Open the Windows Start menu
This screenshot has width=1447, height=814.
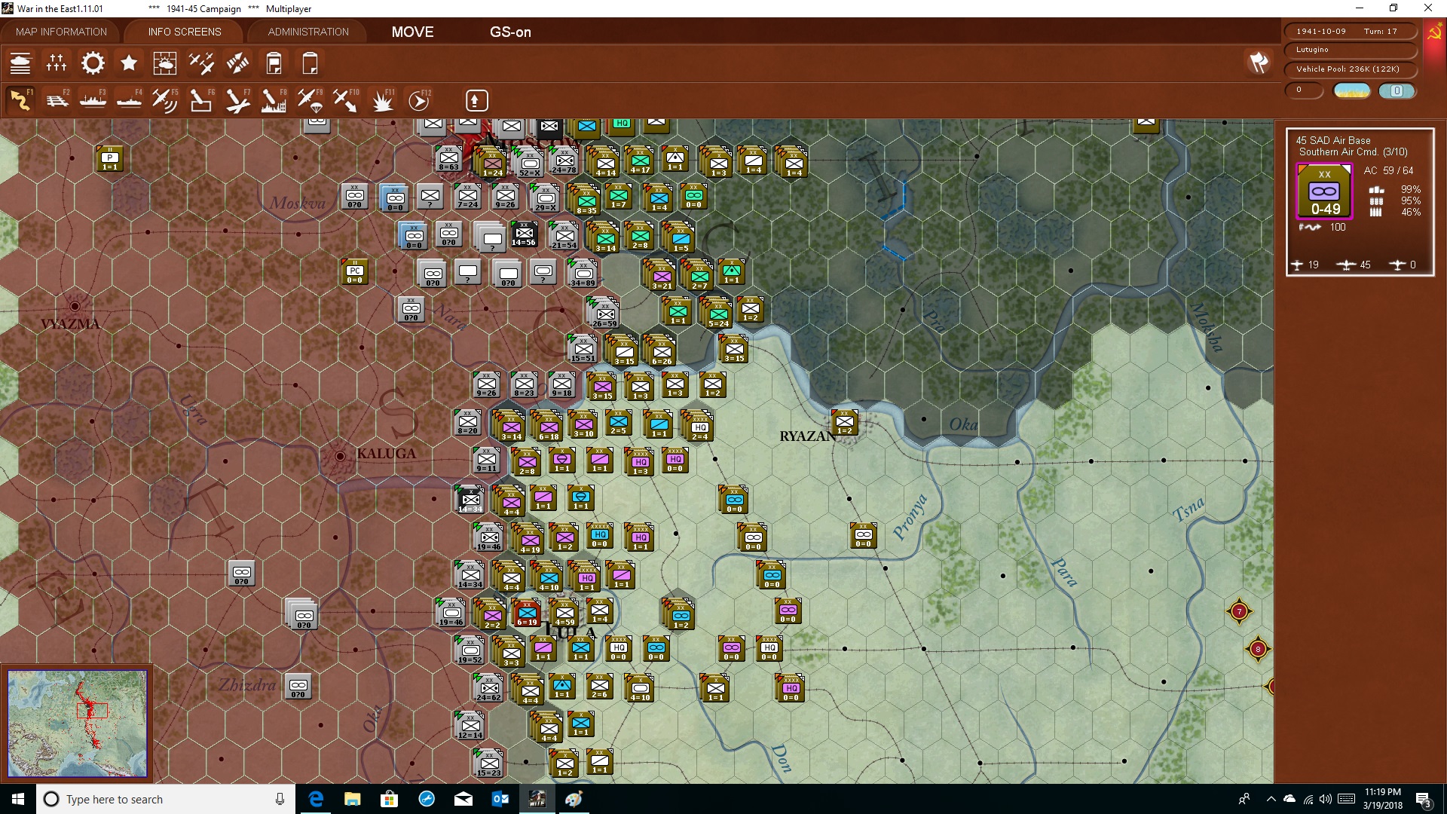18,799
